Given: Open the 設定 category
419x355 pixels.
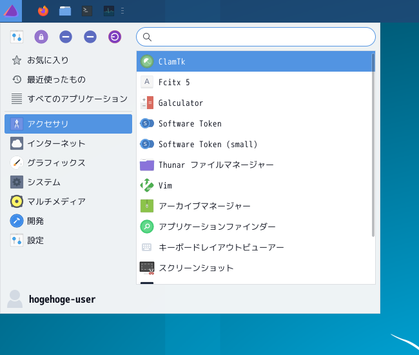Looking at the screenshot, I should [68, 240].
